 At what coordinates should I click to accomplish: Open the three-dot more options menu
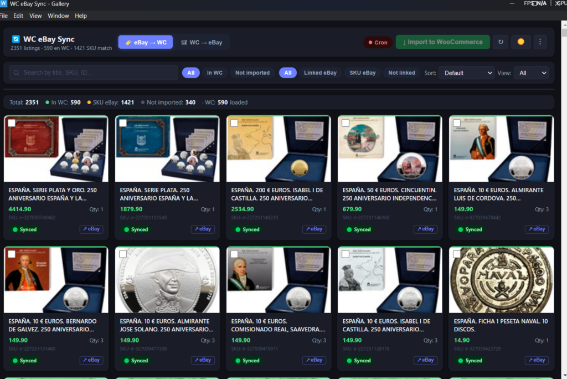(540, 42)
